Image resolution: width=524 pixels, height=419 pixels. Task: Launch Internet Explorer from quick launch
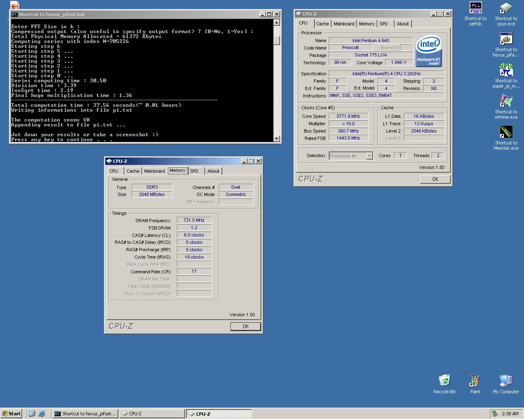[42, 414]
